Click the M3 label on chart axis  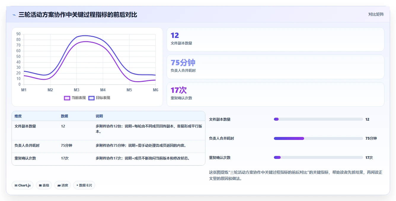point(76,90)
